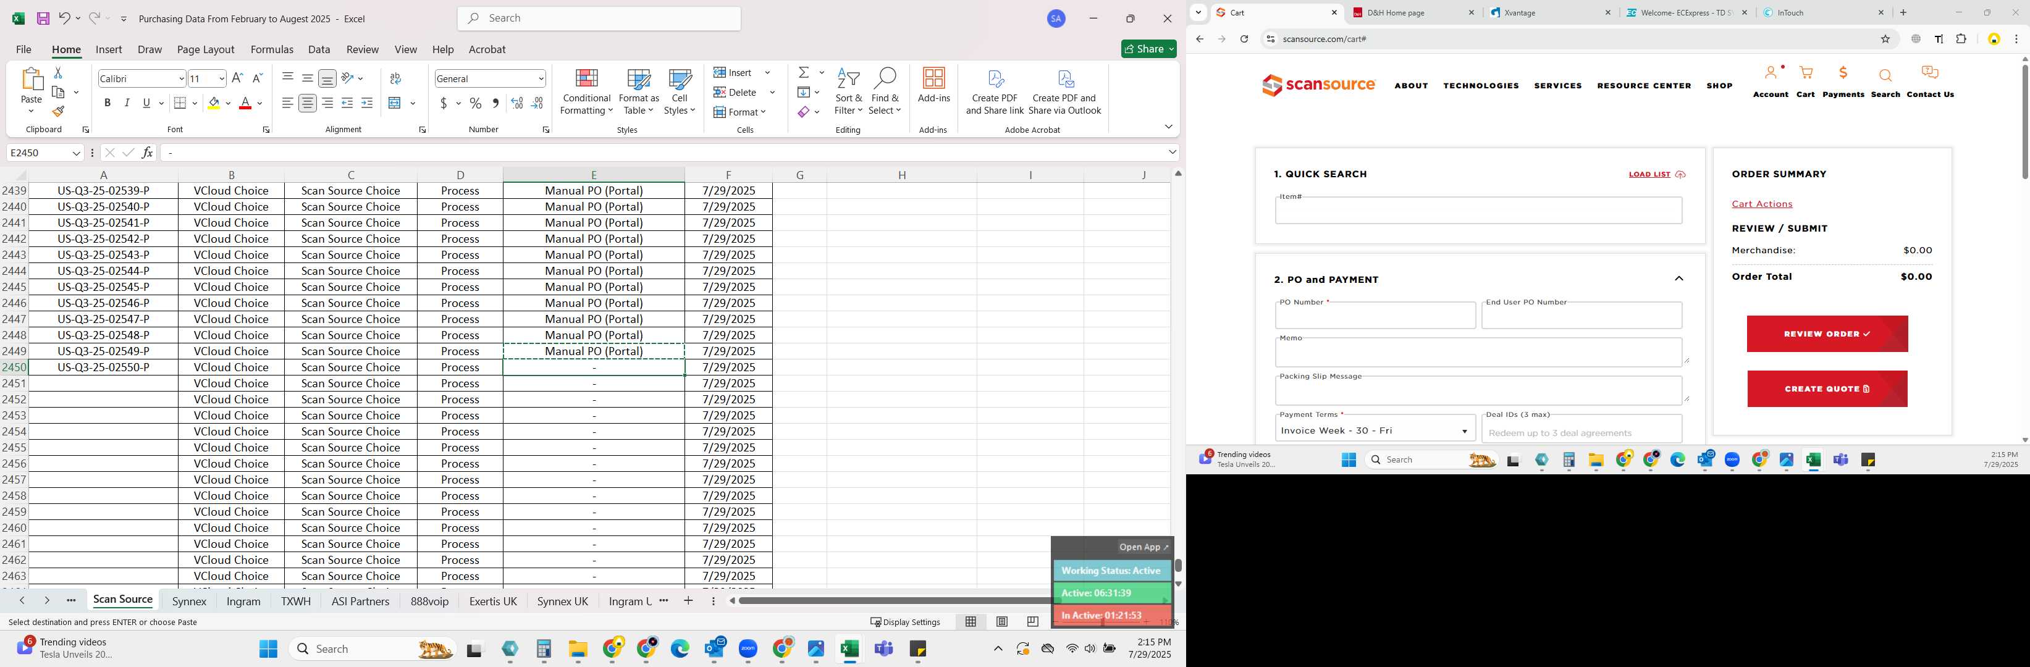Click the Cut scissors icon
This screenshot has width=2030, height=667.
[x=58, y=72]
